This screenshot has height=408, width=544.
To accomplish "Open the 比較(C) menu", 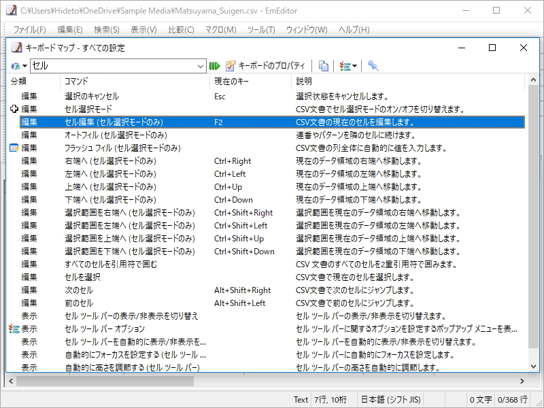I will click(176, 30).
